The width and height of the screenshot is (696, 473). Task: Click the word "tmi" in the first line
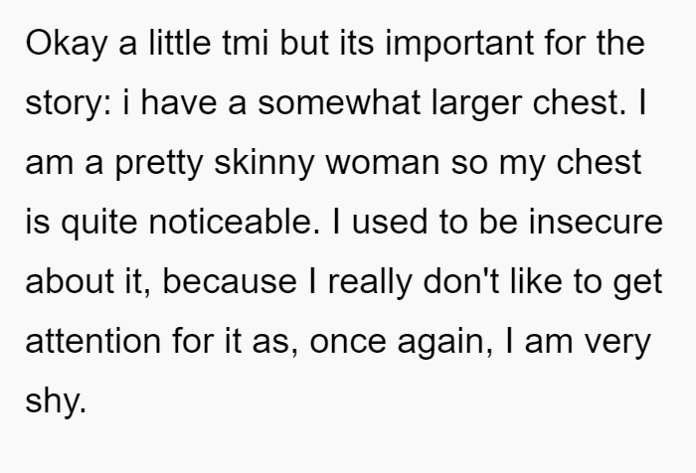pos(245,43)
